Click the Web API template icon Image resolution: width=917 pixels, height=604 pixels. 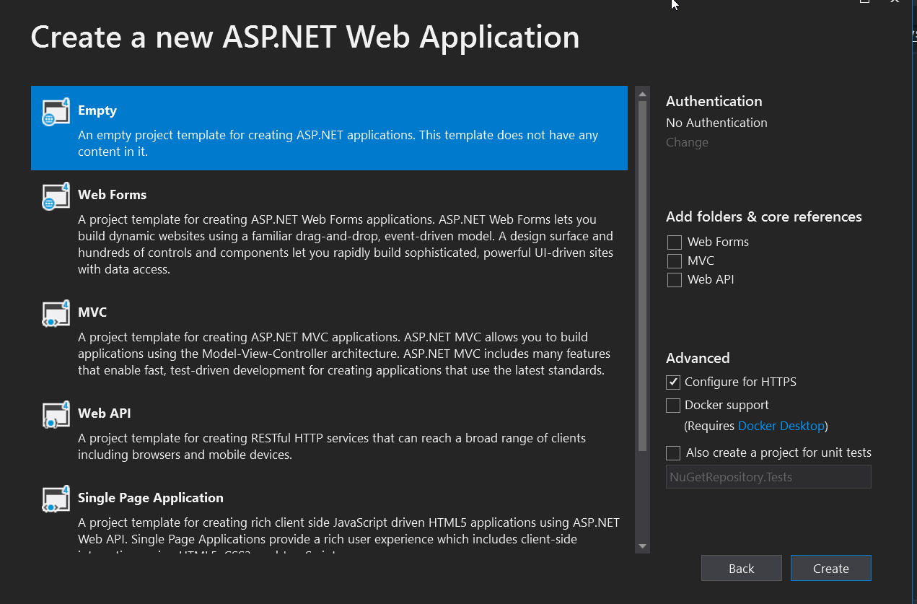pos(56,416)
